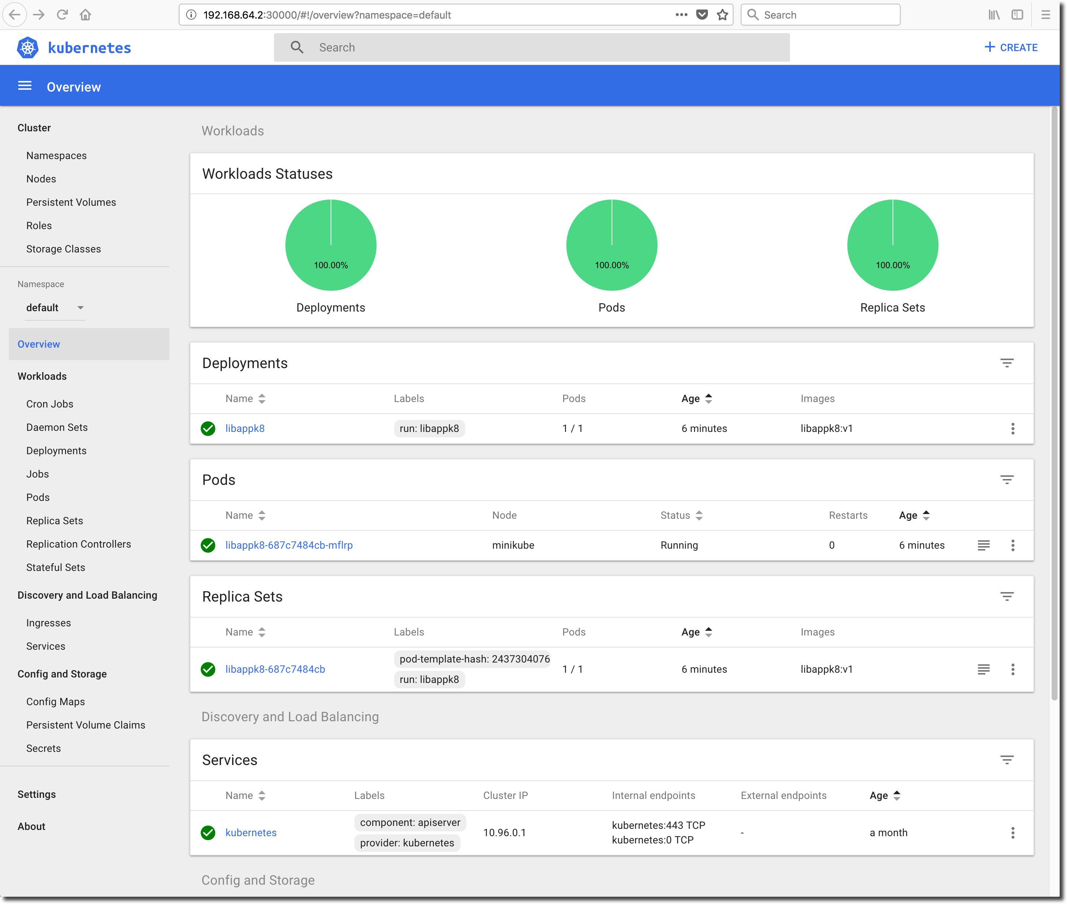Image resolution: width=1067 pixels, height=904 pixels.
Task: Open the filter icon for Replica Sets card
Action: tap(1006, 596)
